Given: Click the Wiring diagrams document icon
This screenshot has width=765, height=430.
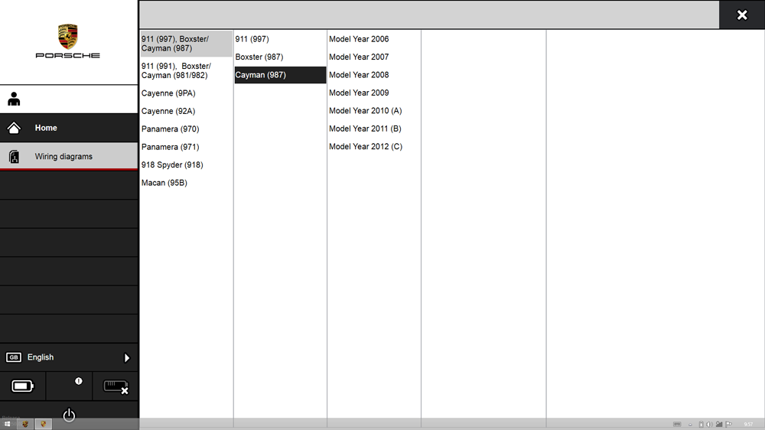Looking at the screenshot, I should click(14, 157).
